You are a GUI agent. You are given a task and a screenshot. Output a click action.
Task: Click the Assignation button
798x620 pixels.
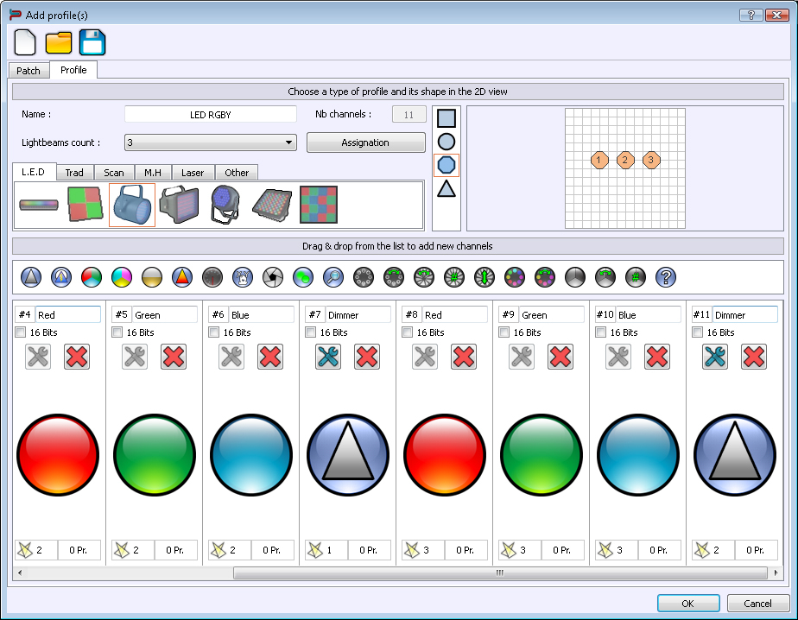365,142
